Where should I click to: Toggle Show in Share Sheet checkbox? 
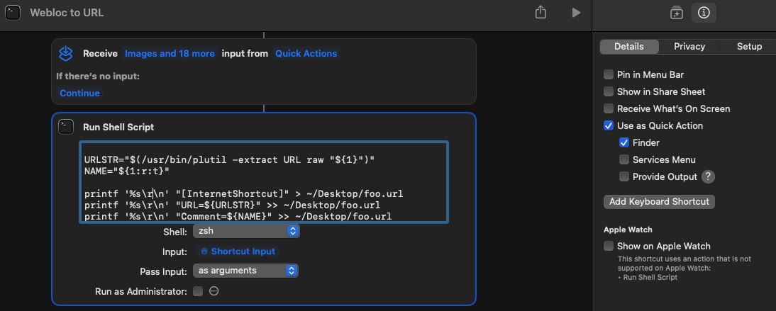[609, 91]
